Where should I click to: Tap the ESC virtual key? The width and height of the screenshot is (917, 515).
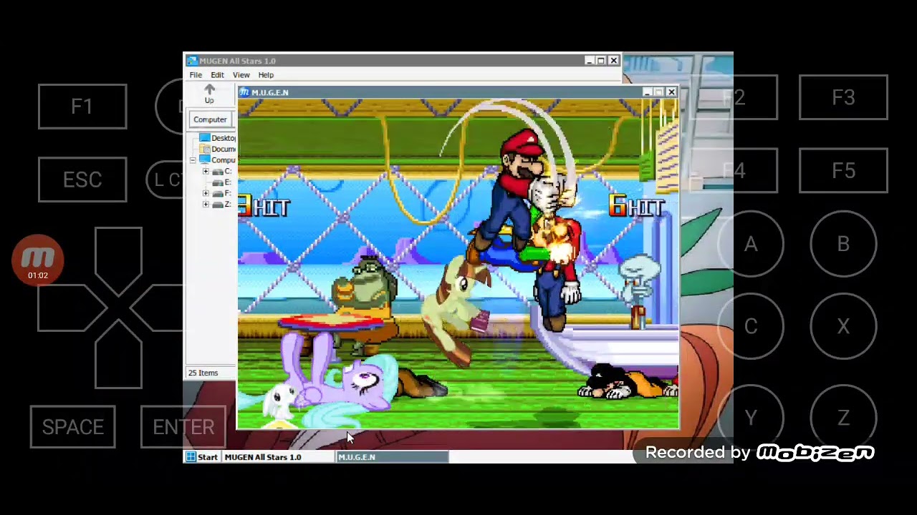pyautogui.click(x=82, y=180)
